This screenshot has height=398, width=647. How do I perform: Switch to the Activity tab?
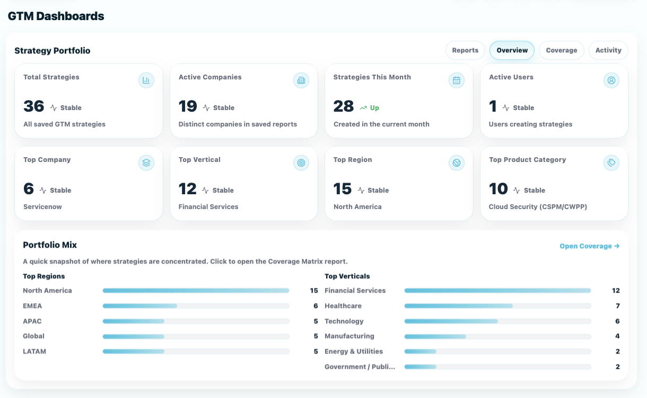[608, 50]
